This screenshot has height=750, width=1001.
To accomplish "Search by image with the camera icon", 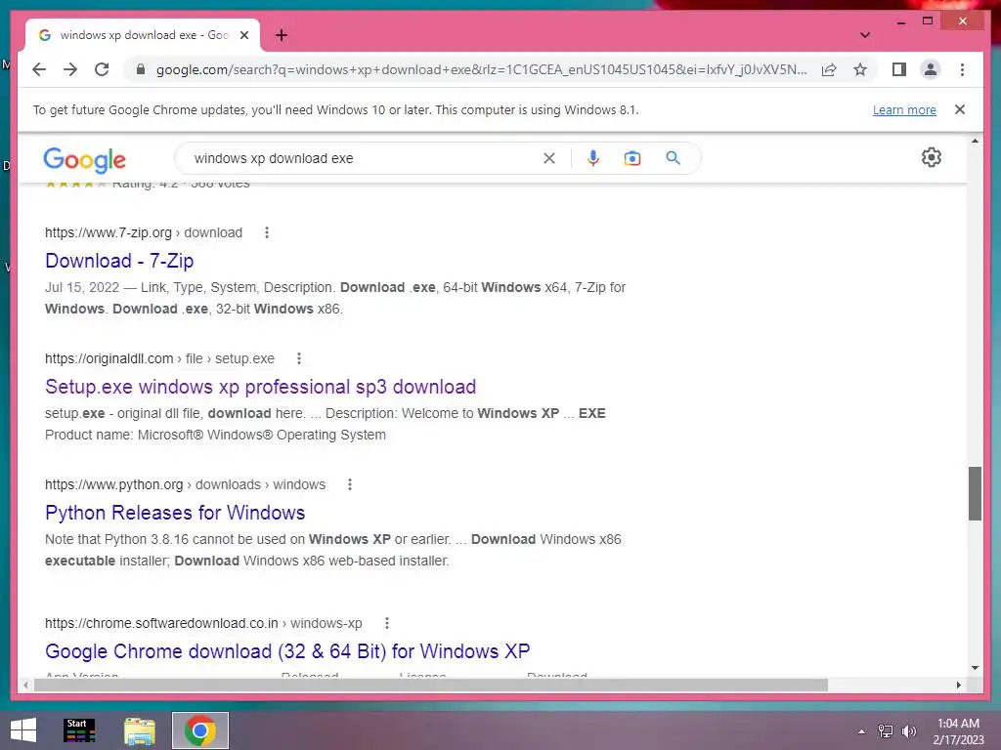I will [x=632, y=158].
